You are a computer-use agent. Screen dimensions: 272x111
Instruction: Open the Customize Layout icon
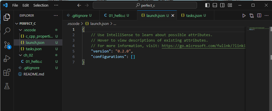230,5
